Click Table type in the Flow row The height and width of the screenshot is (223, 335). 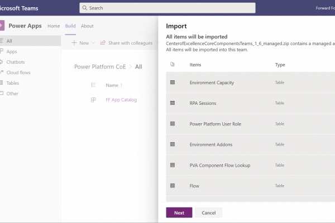[280, 186]
